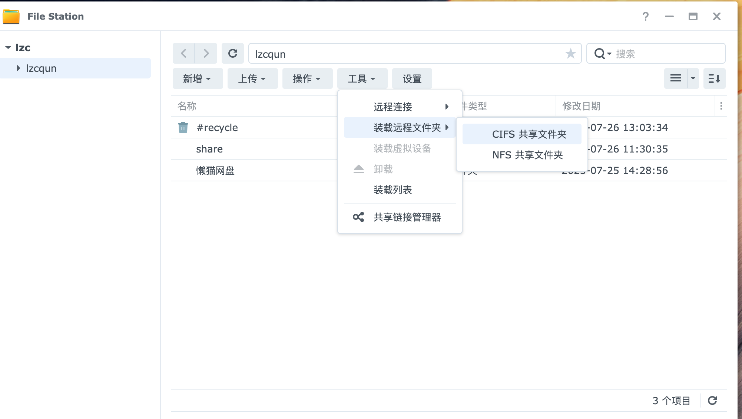Click the refresh icon in the bottom status bar
The height and width of the screenshot is (419, 742).
pyautogui.click(x=712, y=400)
